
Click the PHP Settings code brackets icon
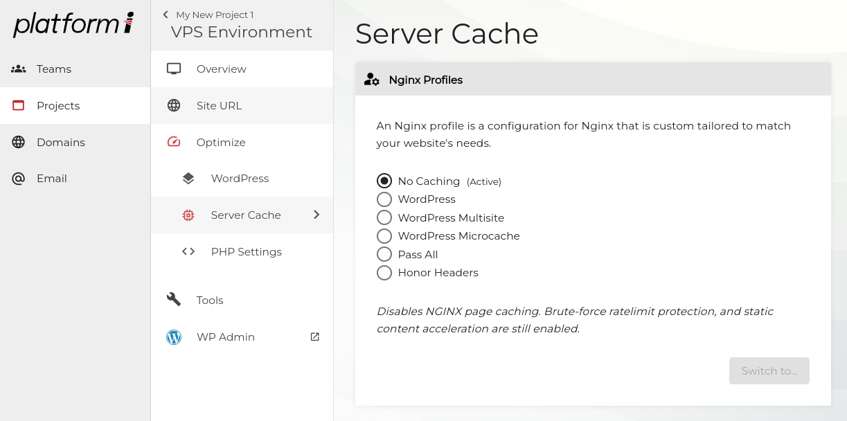188,252
